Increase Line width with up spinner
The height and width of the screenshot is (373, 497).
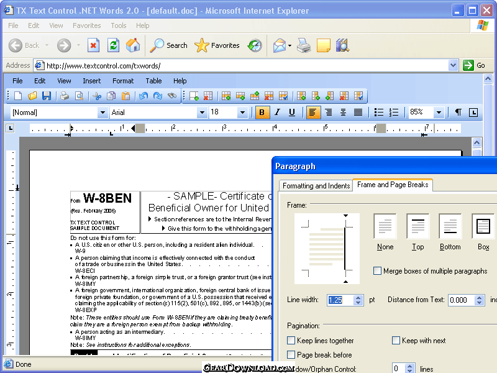point(358,298)
